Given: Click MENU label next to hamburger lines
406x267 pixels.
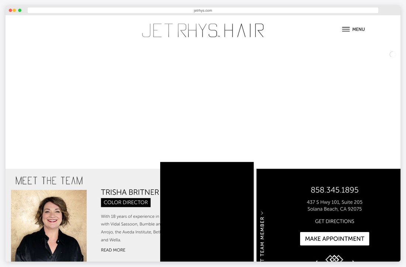Looking at the screenshot, I should coord(358,29).
